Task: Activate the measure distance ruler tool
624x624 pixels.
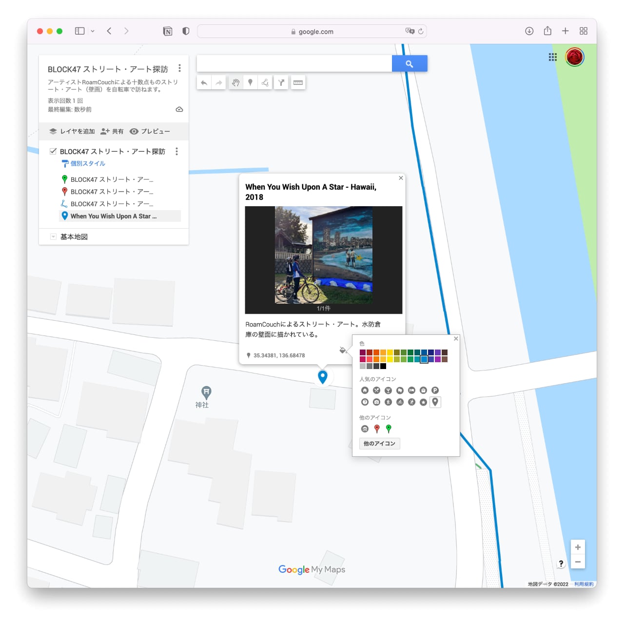Action: (298, 82)
